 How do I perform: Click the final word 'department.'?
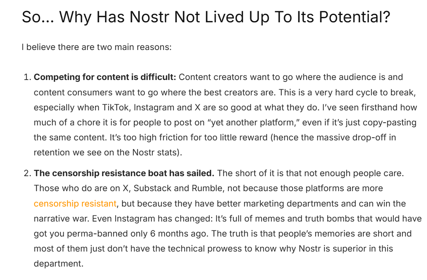pyautogui.click(x=59, y=264)
